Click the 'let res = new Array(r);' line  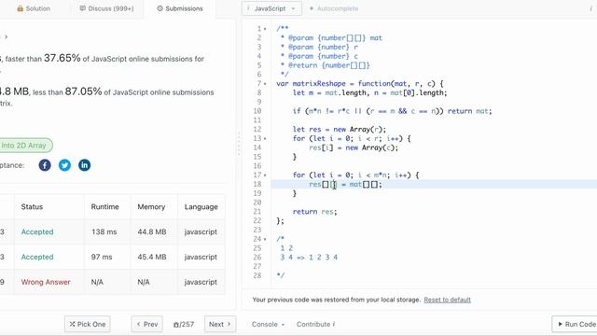340,130
